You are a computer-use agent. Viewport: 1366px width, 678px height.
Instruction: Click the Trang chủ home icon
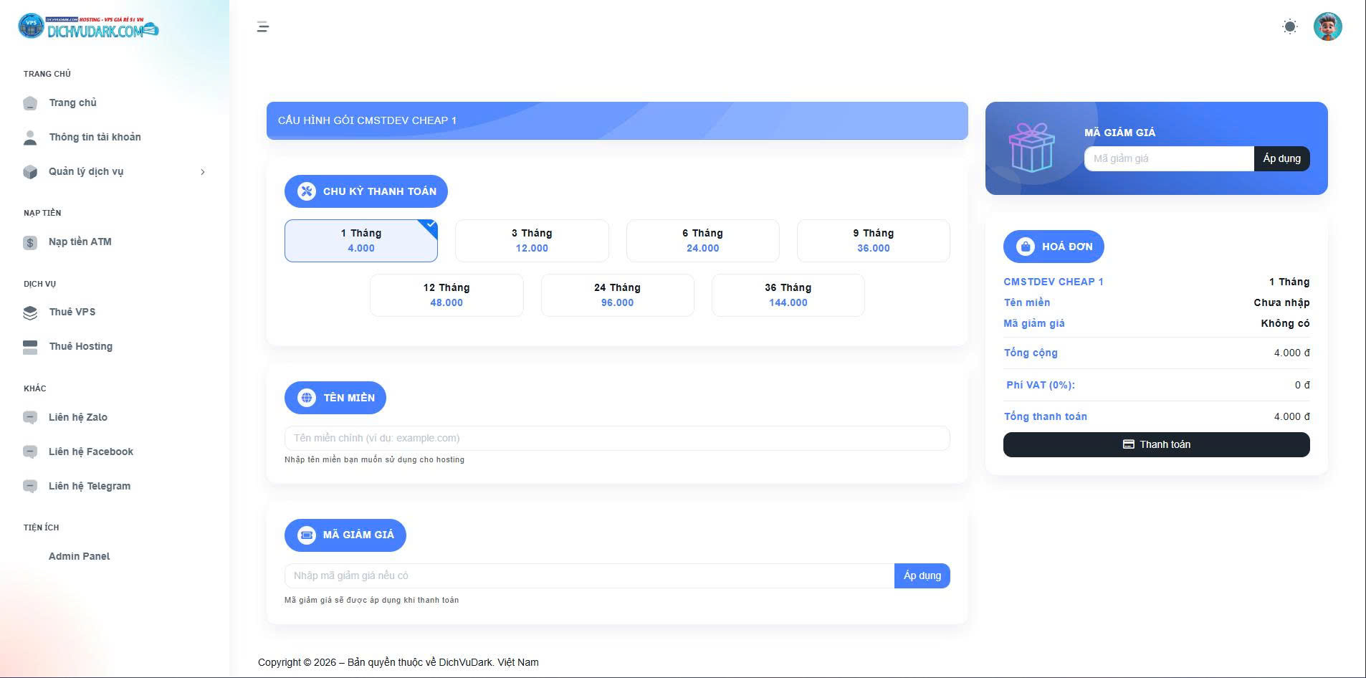click(30, 103)
